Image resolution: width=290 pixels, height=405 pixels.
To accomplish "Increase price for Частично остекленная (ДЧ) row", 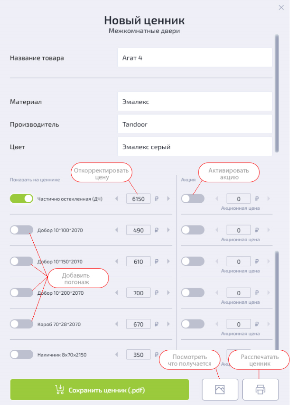I will click(x=168, y=199).
